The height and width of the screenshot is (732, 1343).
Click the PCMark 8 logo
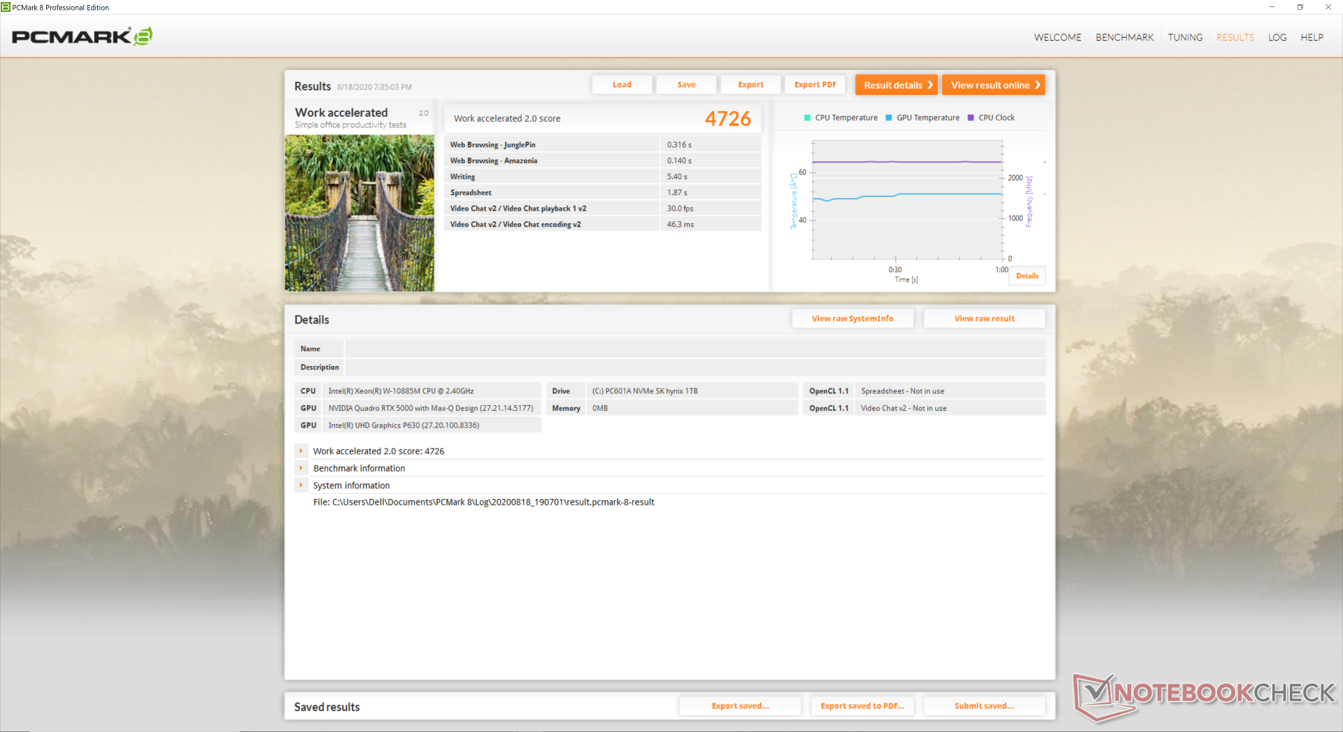click(x=83, y=36)
